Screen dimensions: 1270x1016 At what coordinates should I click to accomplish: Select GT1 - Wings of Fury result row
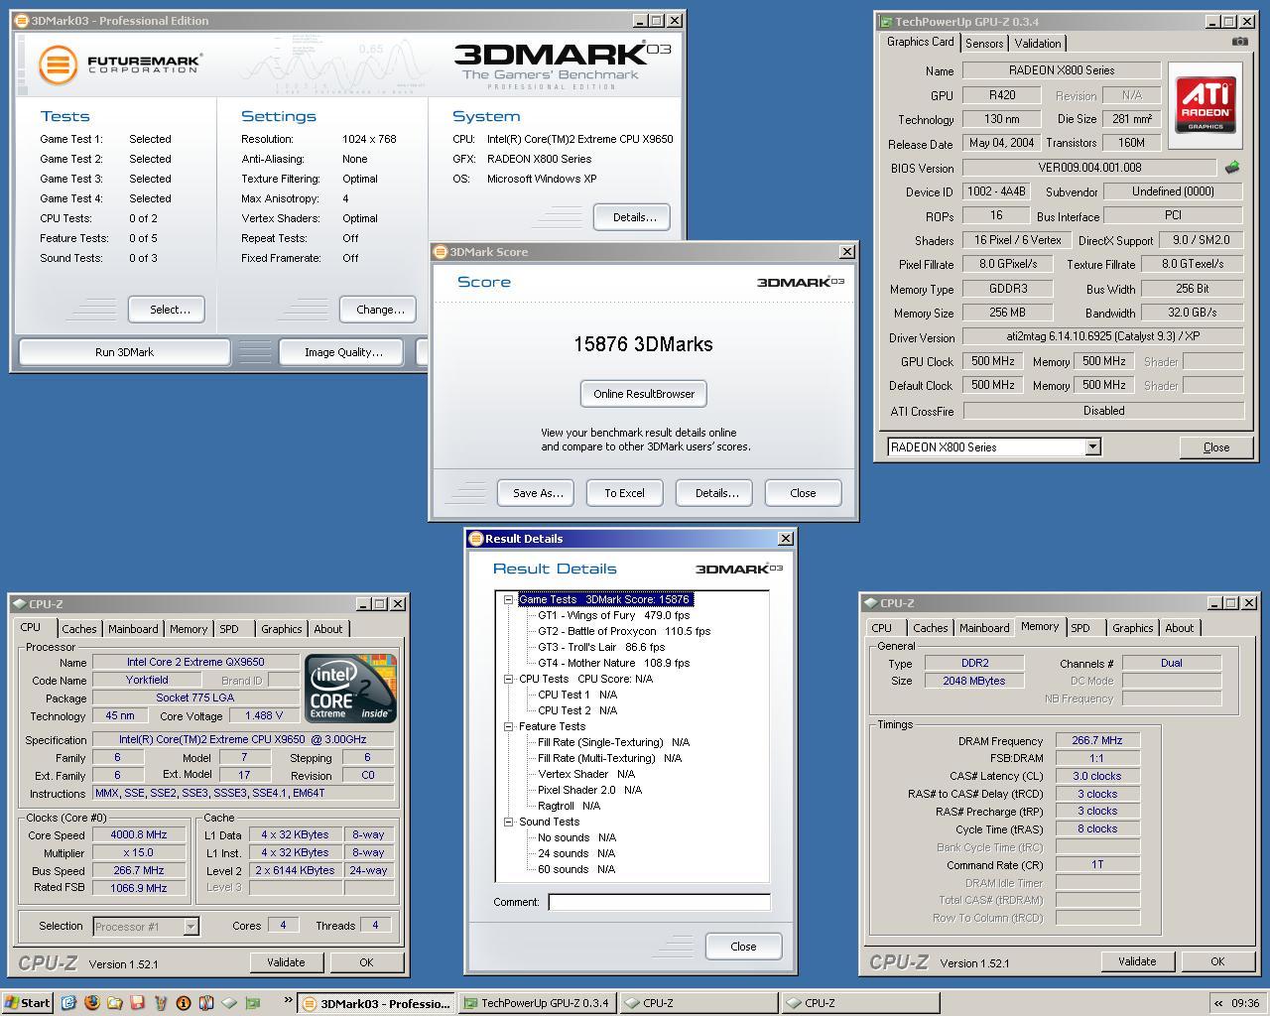[x=613, y=615]
